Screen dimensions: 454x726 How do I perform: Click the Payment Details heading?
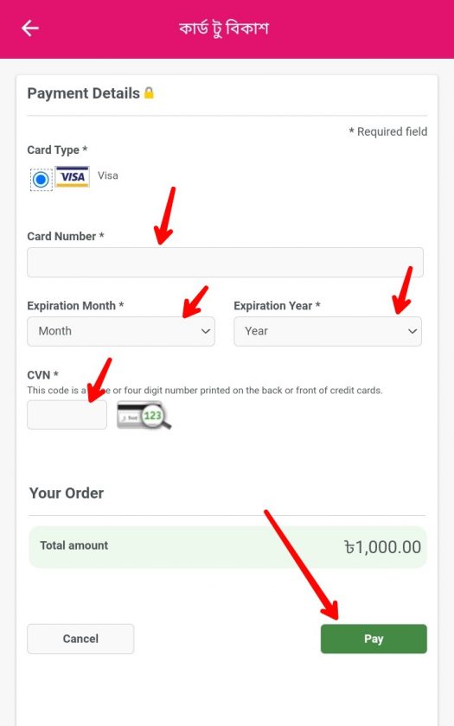click(x=83, y=93)
